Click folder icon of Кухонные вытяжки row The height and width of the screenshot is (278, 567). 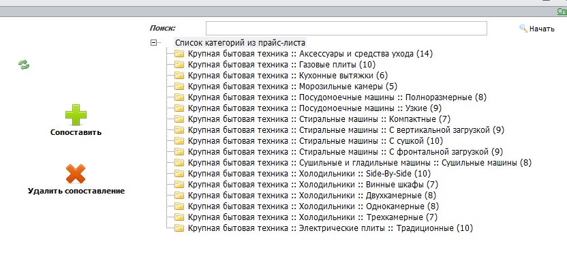coord(179,76)
